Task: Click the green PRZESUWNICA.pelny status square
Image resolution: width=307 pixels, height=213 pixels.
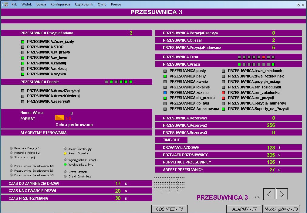Action: 165,76
